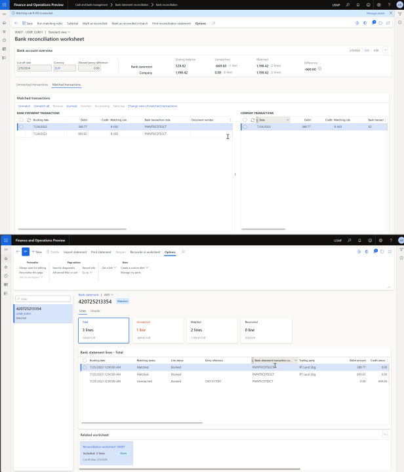Select all rows in company transactions grid
404x472 pixels.
coord(245,120)
